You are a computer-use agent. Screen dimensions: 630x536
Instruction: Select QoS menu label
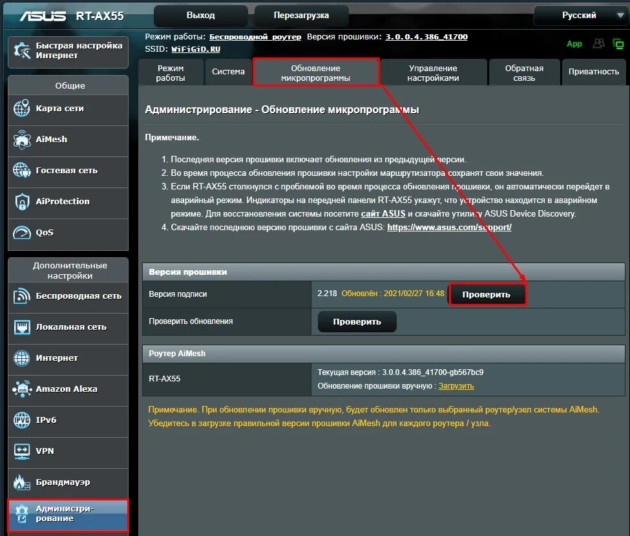pos(45,232)
